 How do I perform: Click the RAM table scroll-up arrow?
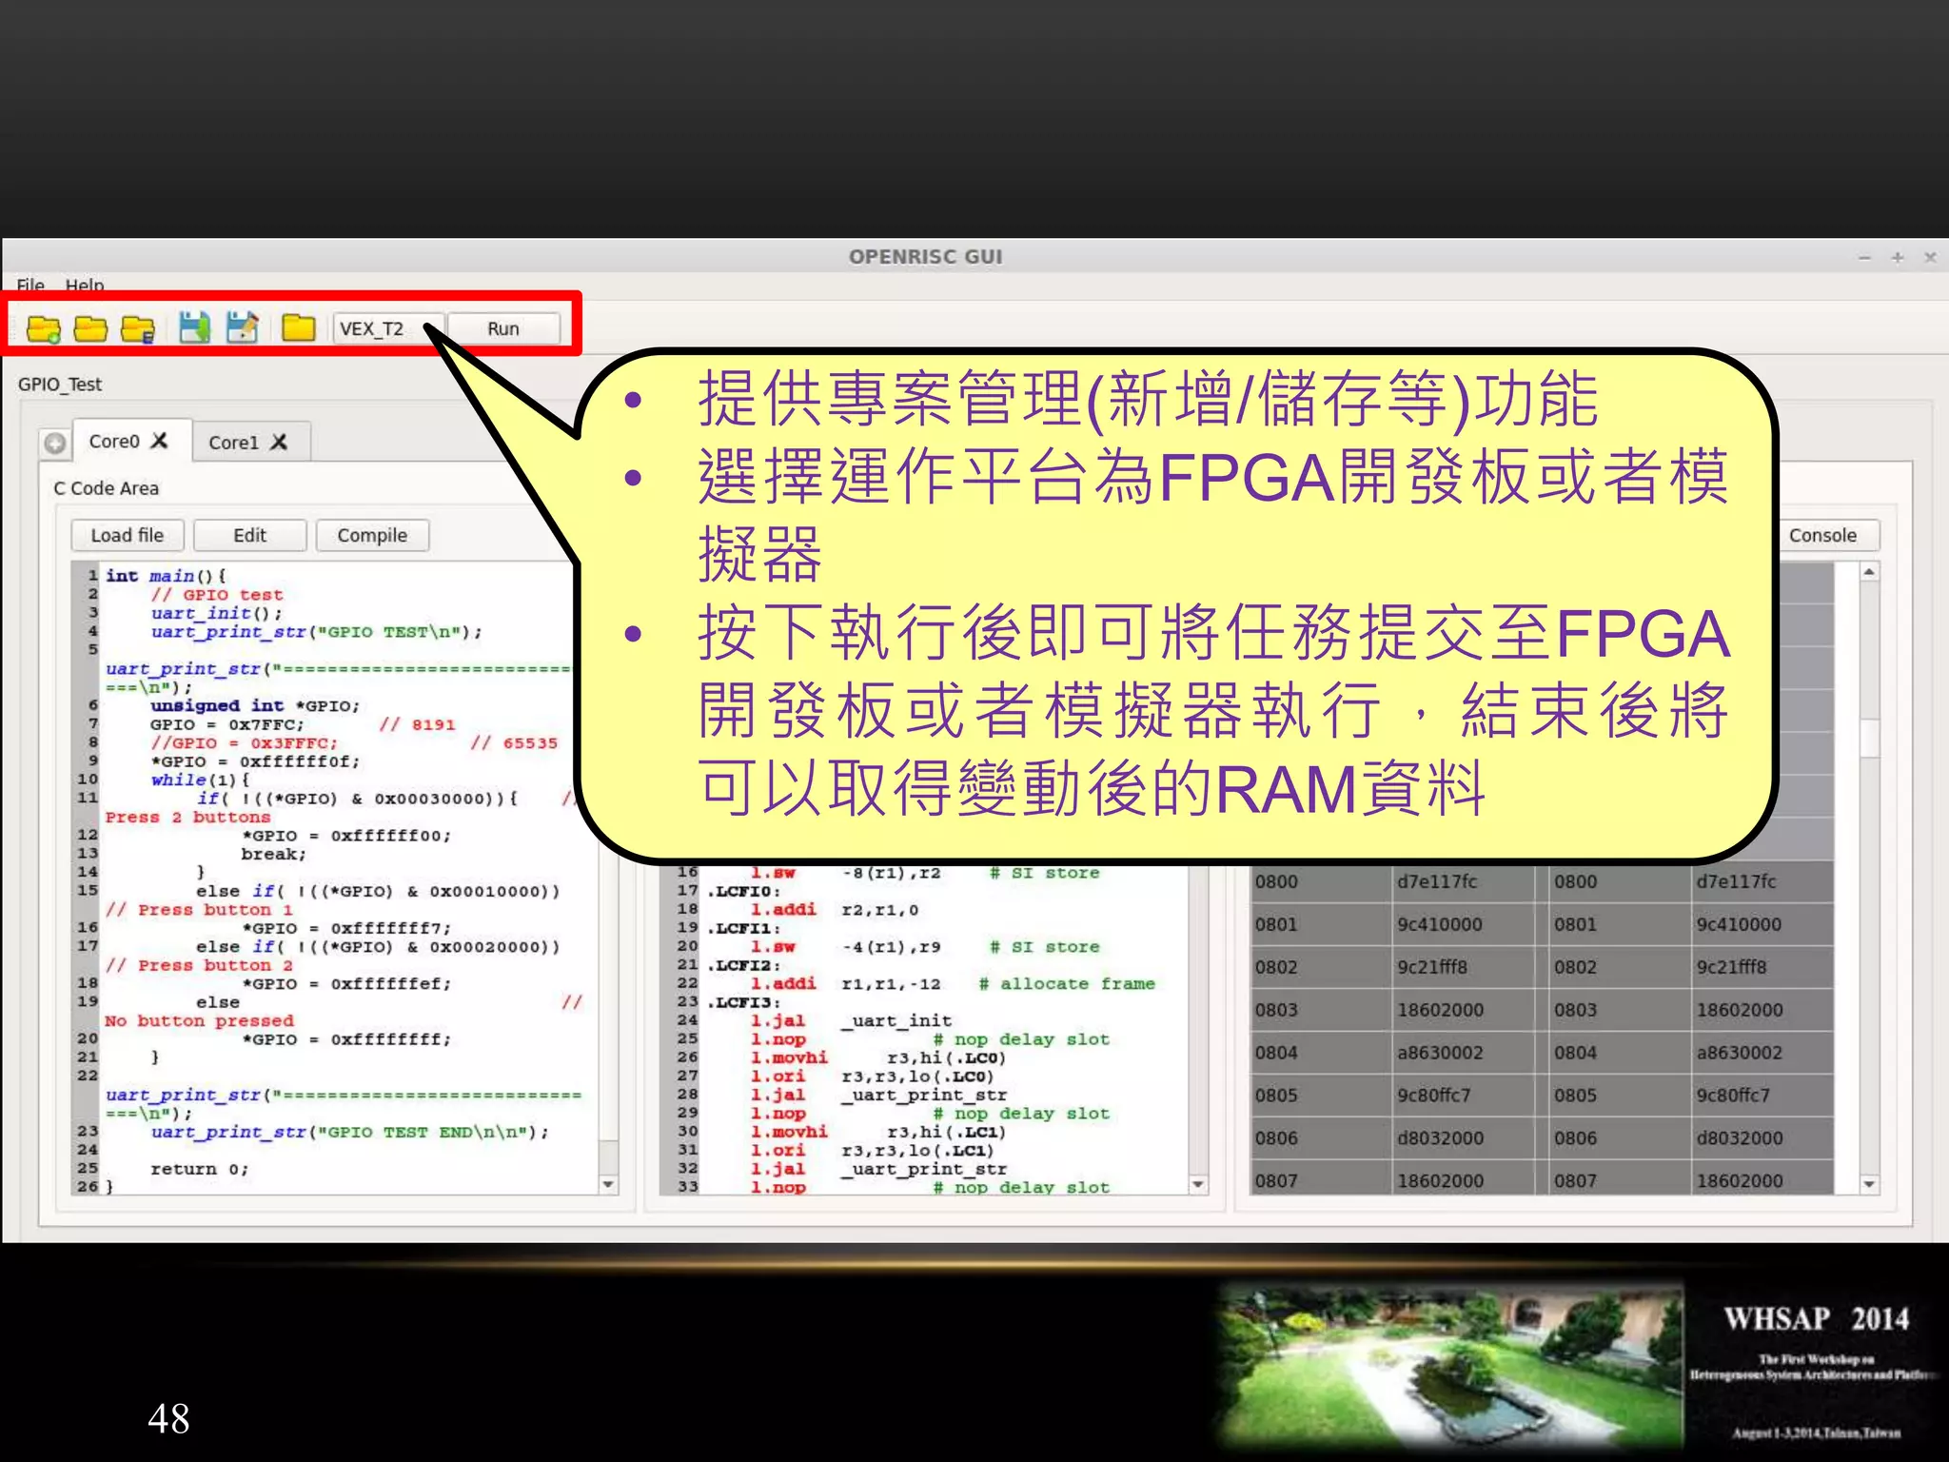(1869, 572)
